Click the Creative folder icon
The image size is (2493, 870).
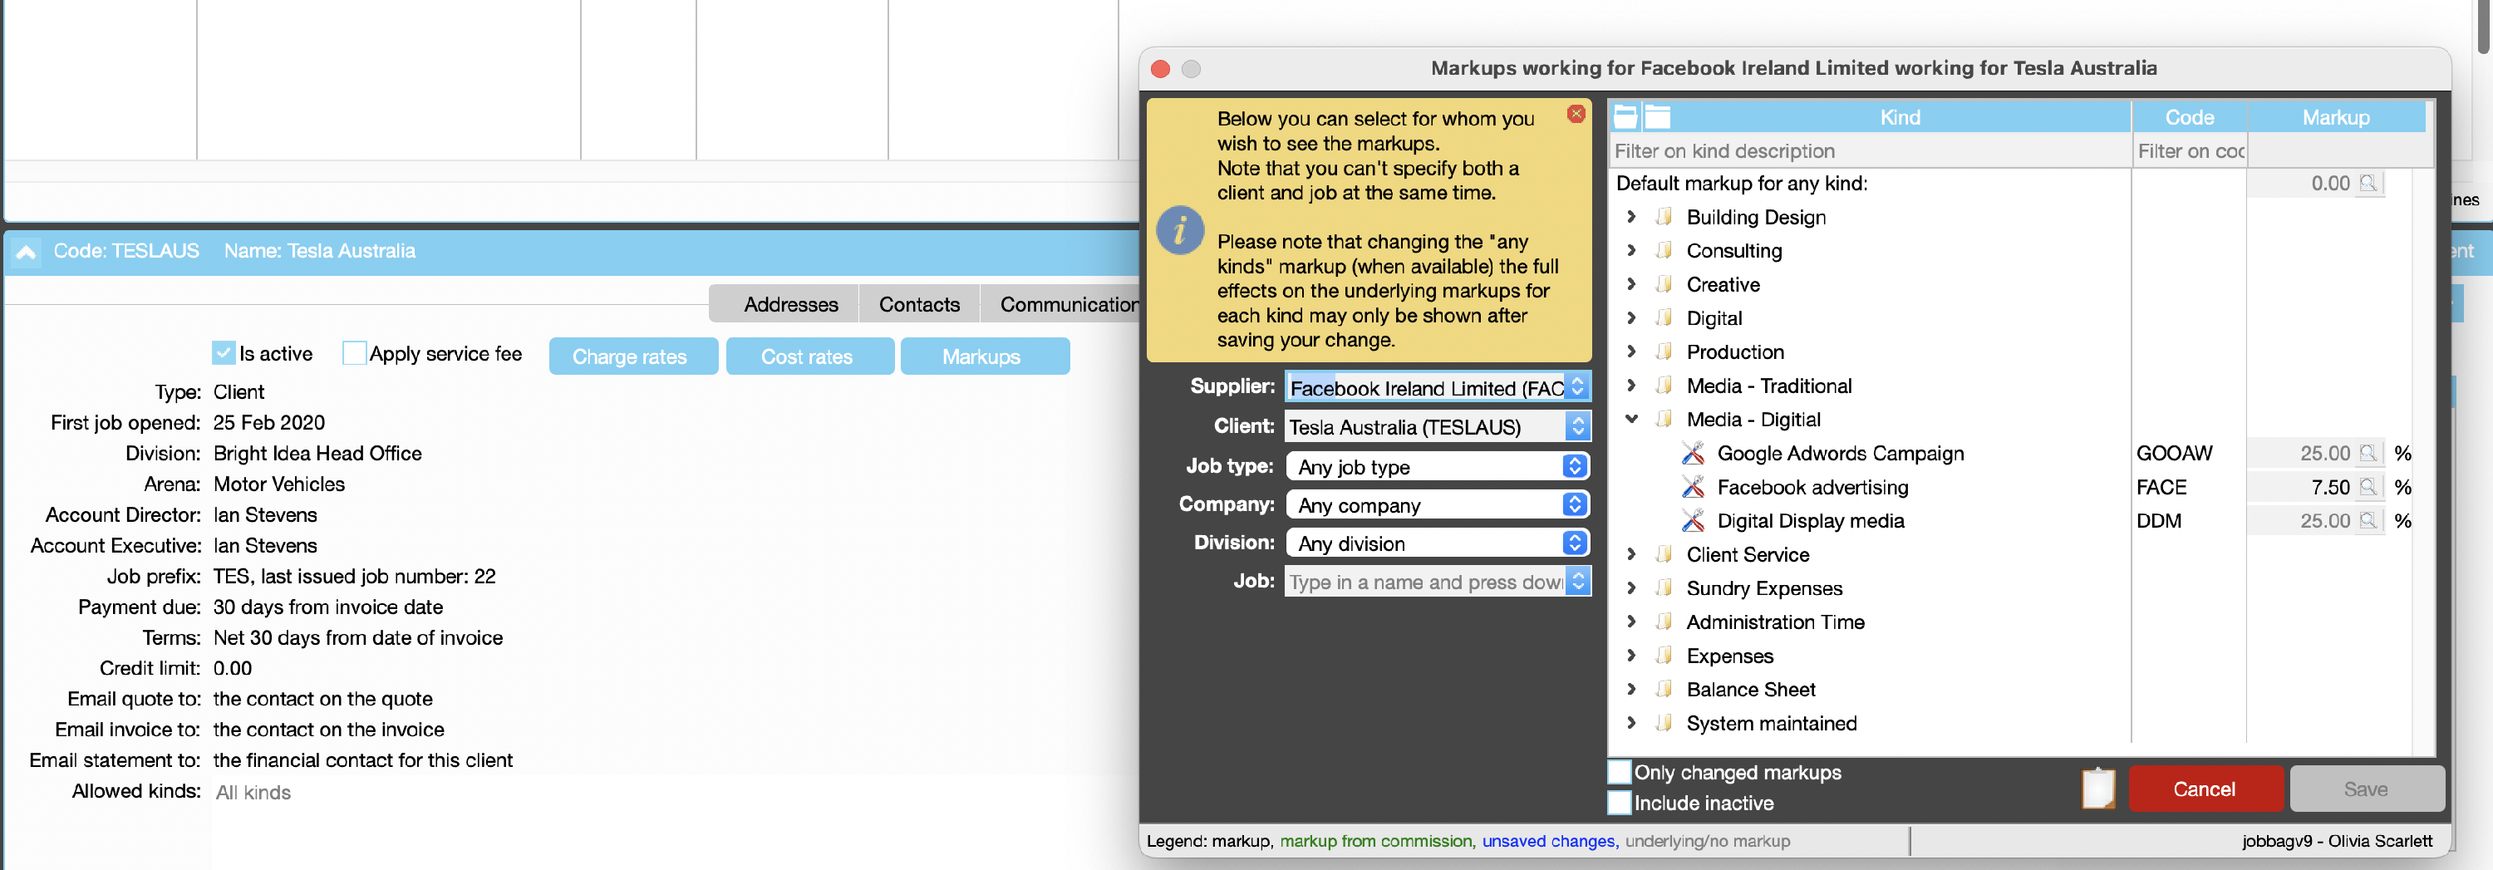click(1664, 284)
